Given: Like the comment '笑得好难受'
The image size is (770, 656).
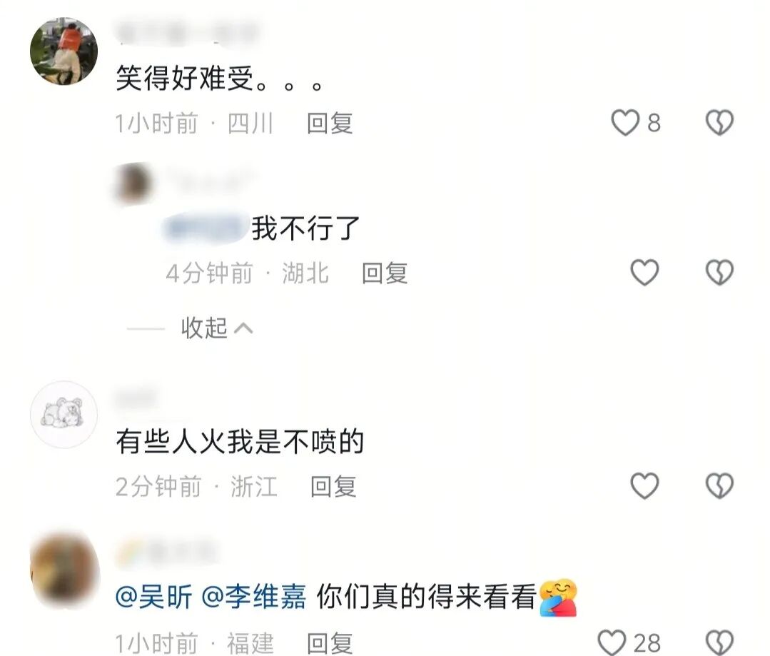Looking at the screenshot, I should (624, 122).
